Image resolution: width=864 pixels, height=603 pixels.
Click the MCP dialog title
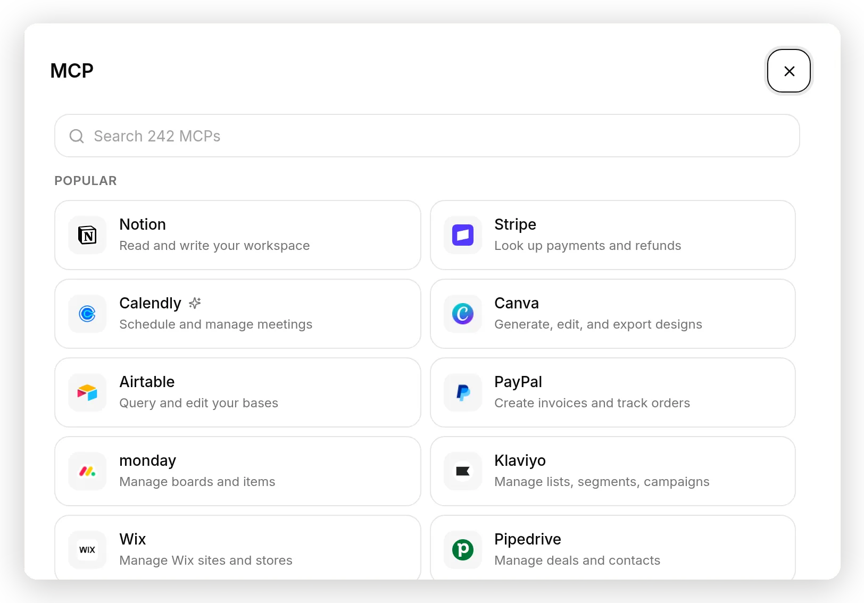[72, 71]
